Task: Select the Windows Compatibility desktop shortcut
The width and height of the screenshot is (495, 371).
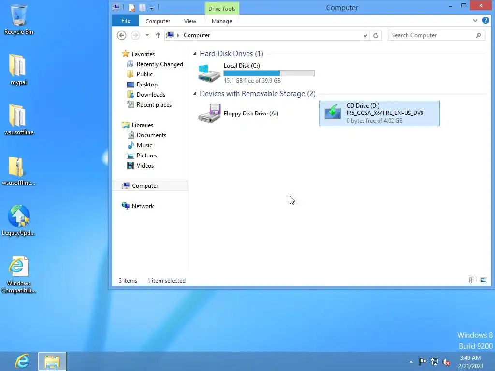Action: tap(19, 274)
